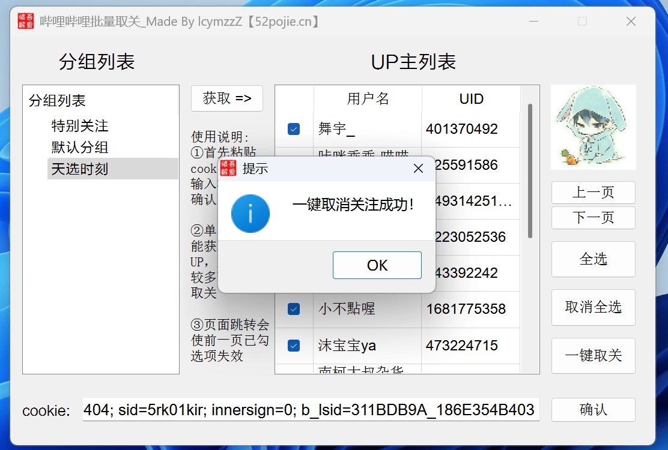The width and height of the screenshot is (668, 450).
Task: Click the 分组列表 root node
Action: (x=58, y=101)
